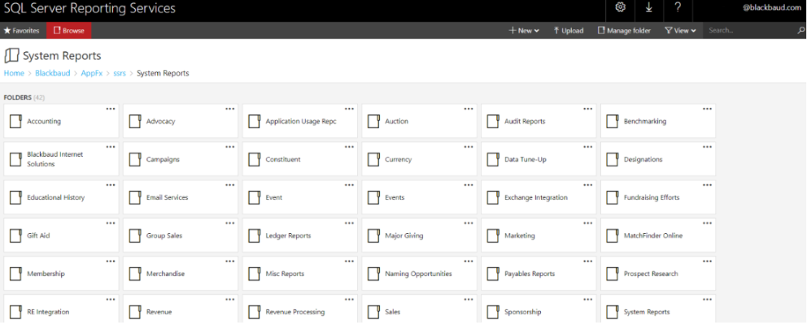Click the search magnifier icon
807x324 pixels.
[x=800, y=30]
